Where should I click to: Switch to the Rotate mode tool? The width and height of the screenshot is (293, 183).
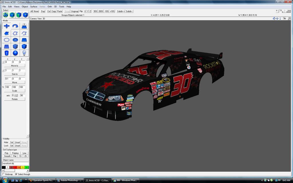pyautogui.click(x=15, y=26)
